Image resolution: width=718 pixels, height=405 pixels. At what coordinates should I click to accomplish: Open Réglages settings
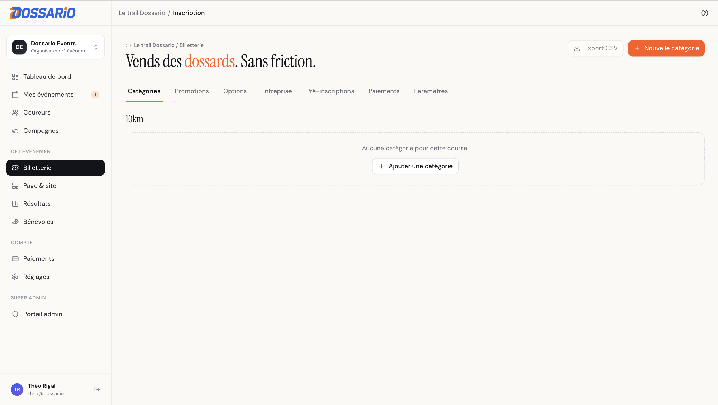coord(55,277)
